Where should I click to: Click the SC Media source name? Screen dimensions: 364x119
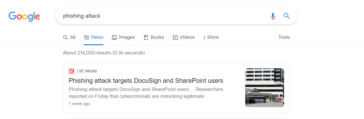pos(88,71)
